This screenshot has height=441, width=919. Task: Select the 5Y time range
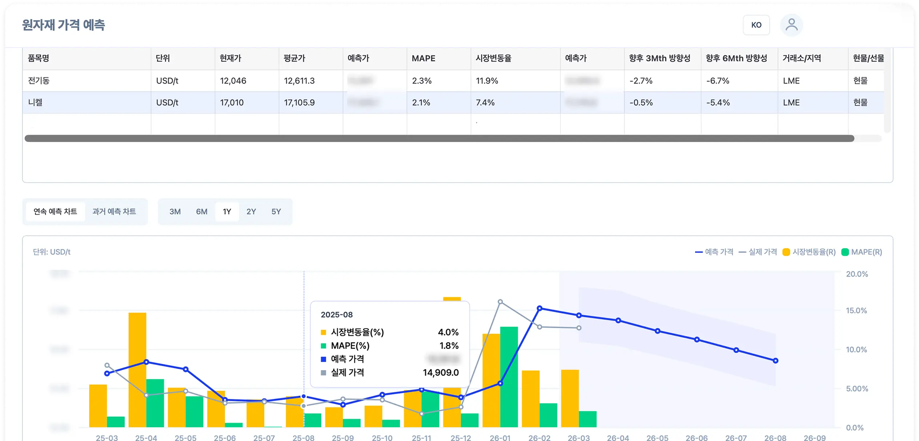click(276, 211)
